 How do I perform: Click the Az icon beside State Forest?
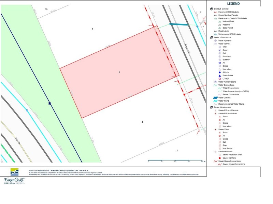pyautogui.click(x=220, y=28)
